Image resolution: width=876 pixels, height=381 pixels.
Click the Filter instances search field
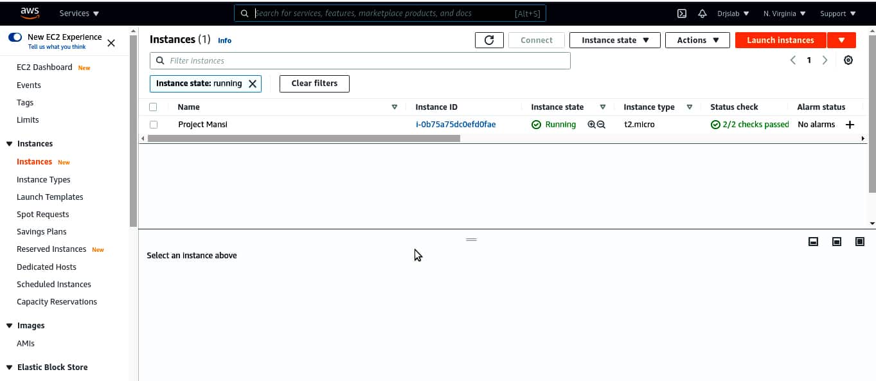point(366,60)
